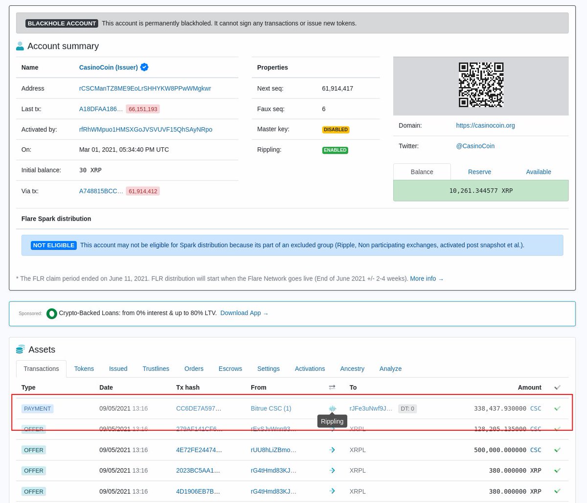Visit https://casinocoin.org domain link
Image resolution: width=587 pixels, height=503 pixels.
point(485,125)
